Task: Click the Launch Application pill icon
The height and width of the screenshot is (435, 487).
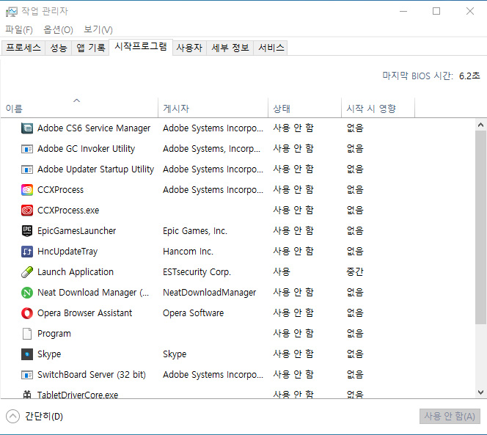Action: [27, 272]
